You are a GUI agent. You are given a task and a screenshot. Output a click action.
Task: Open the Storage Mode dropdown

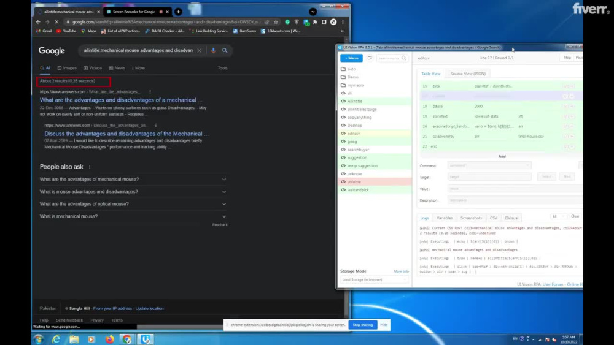374,280
